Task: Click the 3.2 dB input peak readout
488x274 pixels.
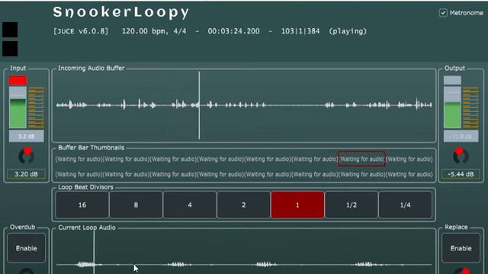Action: pos(27,136)
